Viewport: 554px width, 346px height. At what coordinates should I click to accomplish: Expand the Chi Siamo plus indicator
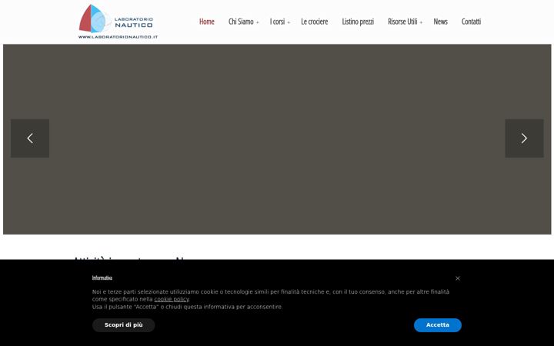[x=258, y=22]
